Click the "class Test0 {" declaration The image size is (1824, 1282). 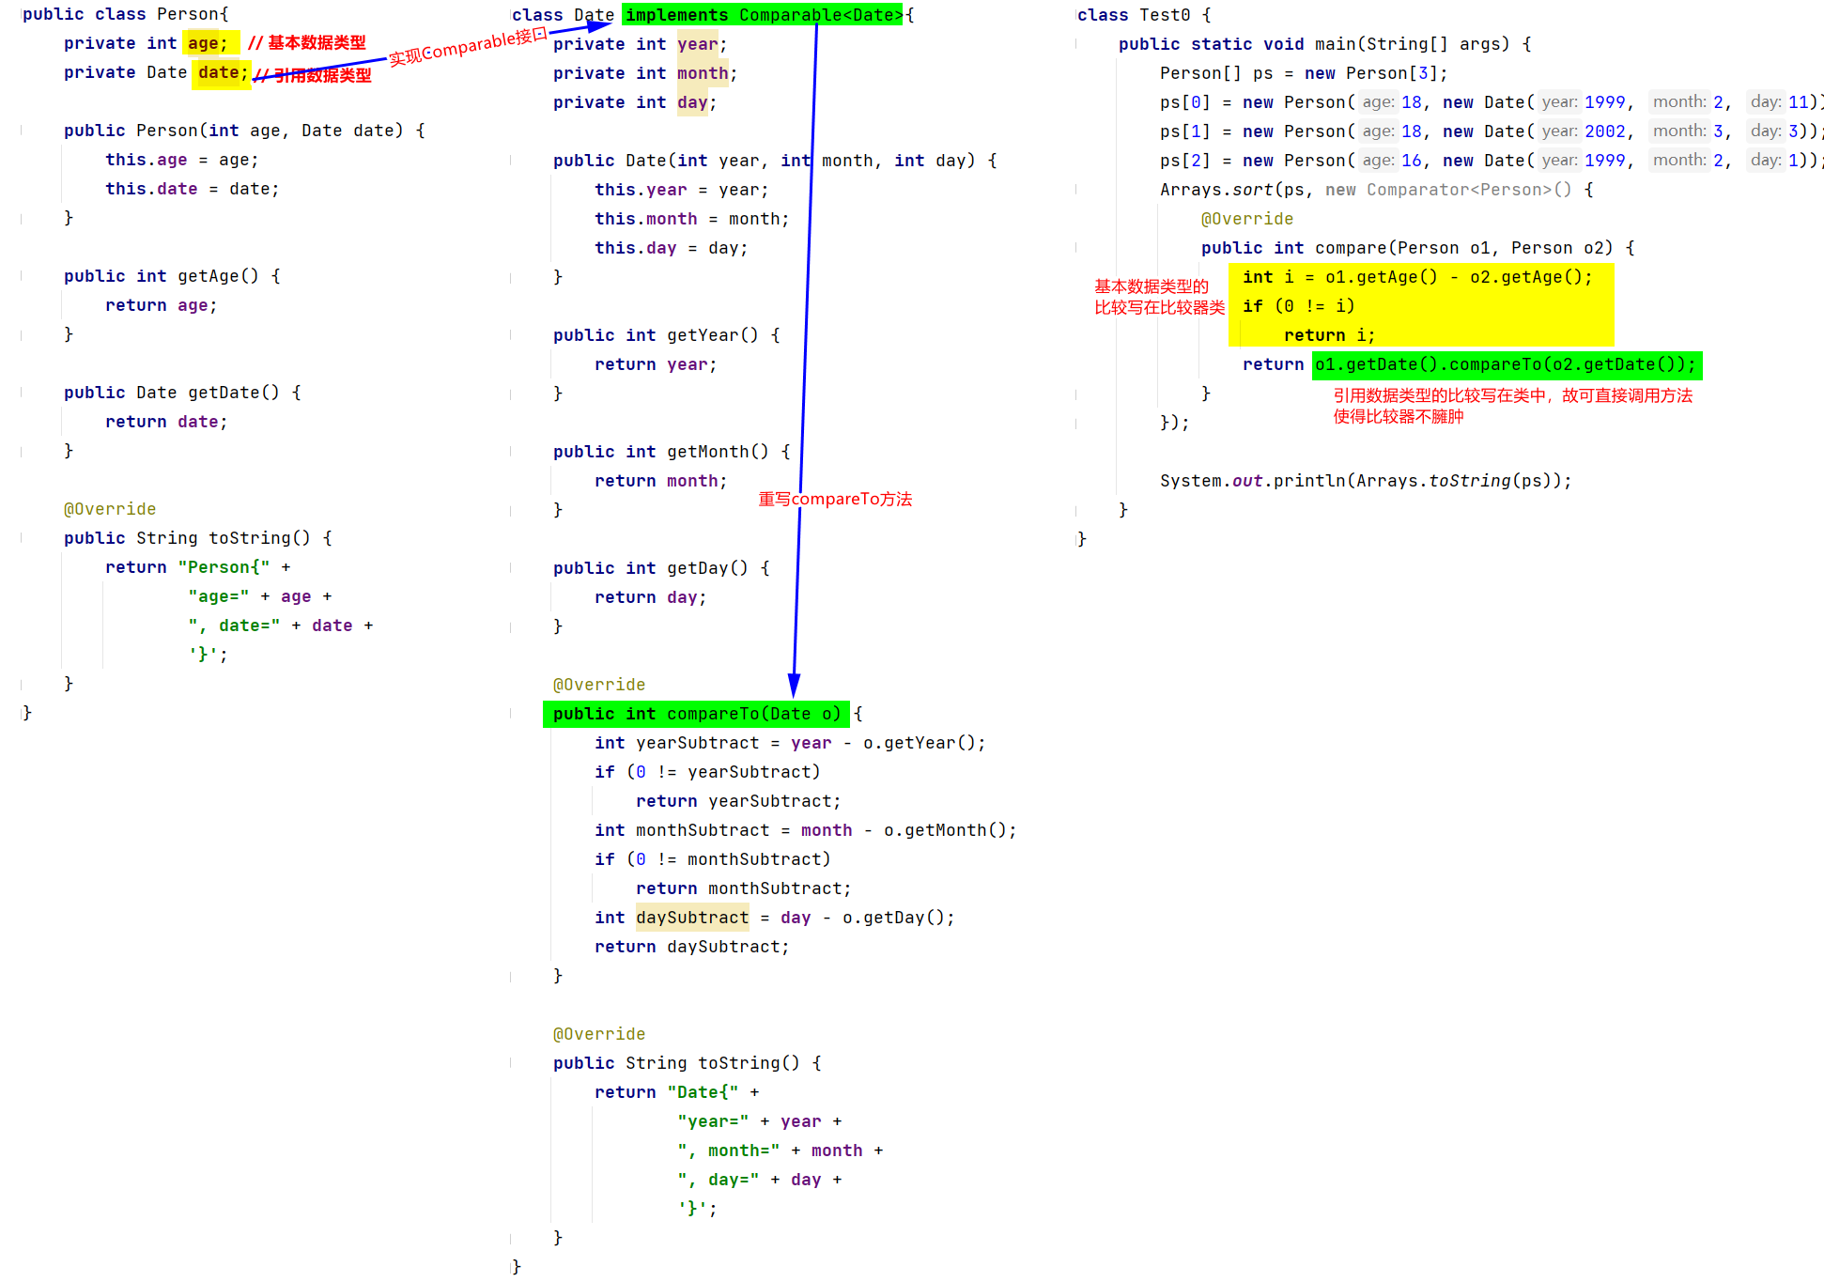(1144, 15)
